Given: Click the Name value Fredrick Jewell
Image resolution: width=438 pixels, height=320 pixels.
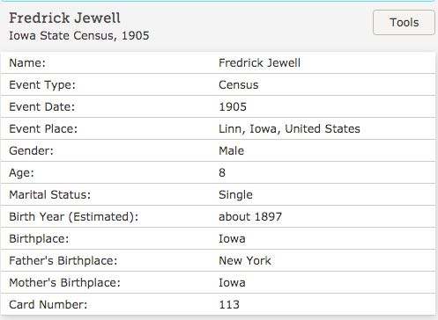Looking at the screenshot, I should point(259,62).
